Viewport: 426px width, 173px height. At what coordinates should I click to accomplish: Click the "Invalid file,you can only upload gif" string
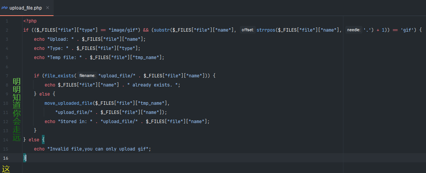click(x=99, y=149)
